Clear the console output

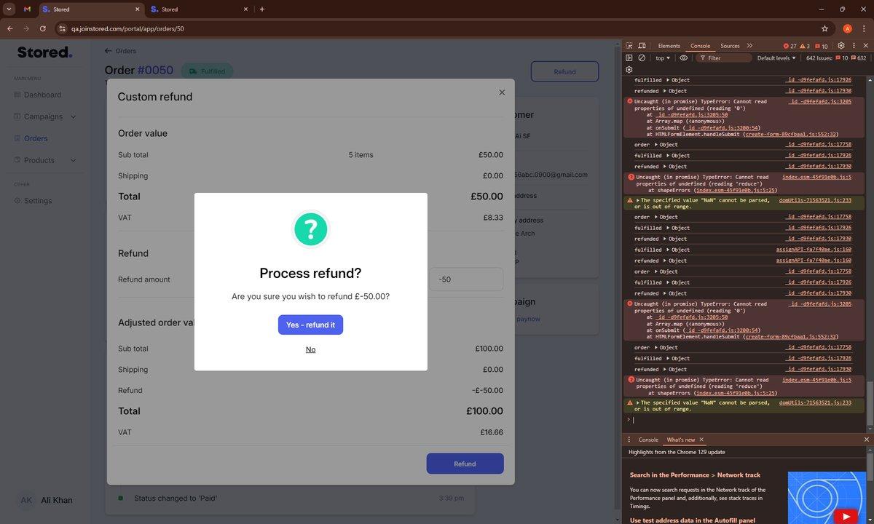click(642, 58)
